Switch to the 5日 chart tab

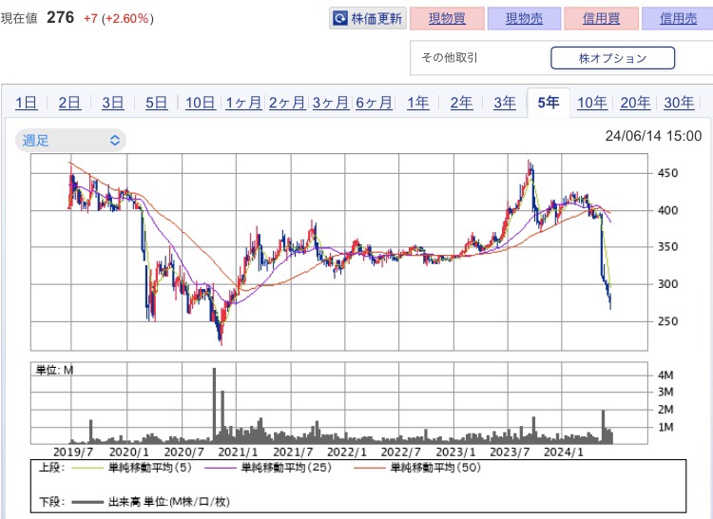pyautogui.click(x=157, y=103)
